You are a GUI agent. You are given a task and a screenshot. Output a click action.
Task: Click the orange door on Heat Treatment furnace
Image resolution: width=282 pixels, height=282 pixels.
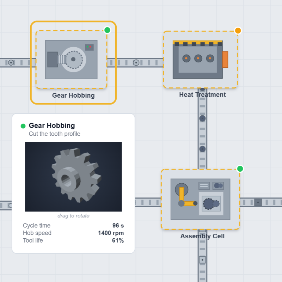pos(225,60)
